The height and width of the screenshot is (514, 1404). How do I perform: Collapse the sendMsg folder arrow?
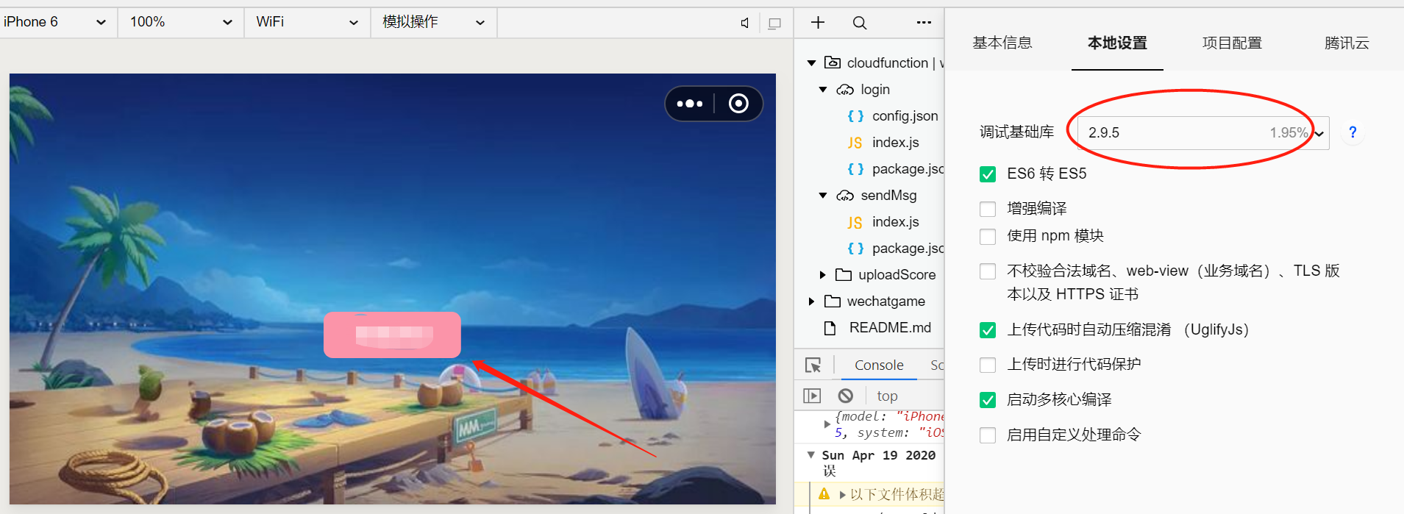[823, 196]
